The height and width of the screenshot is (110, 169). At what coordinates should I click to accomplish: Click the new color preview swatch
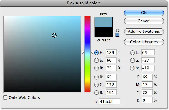pos(104,22)
